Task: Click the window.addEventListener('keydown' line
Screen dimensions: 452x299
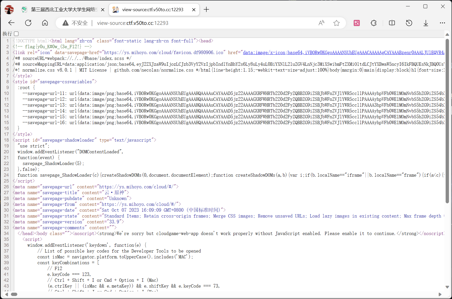Action: (x=87, y=245)
